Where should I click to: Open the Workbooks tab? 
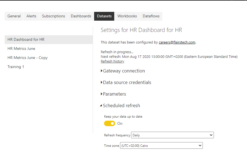click(x=127, y=16)
